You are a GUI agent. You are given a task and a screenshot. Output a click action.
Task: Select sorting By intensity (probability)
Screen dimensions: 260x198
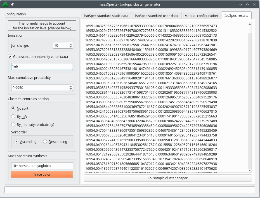point(13,124)
